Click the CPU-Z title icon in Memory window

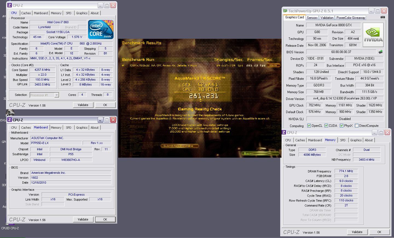(284, 133)
